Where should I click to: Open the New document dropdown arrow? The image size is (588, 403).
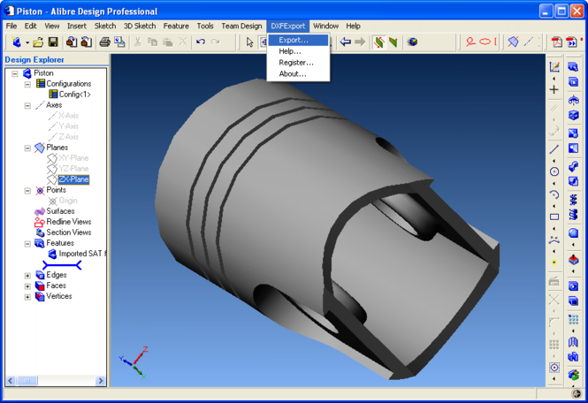tap(27, 42)
